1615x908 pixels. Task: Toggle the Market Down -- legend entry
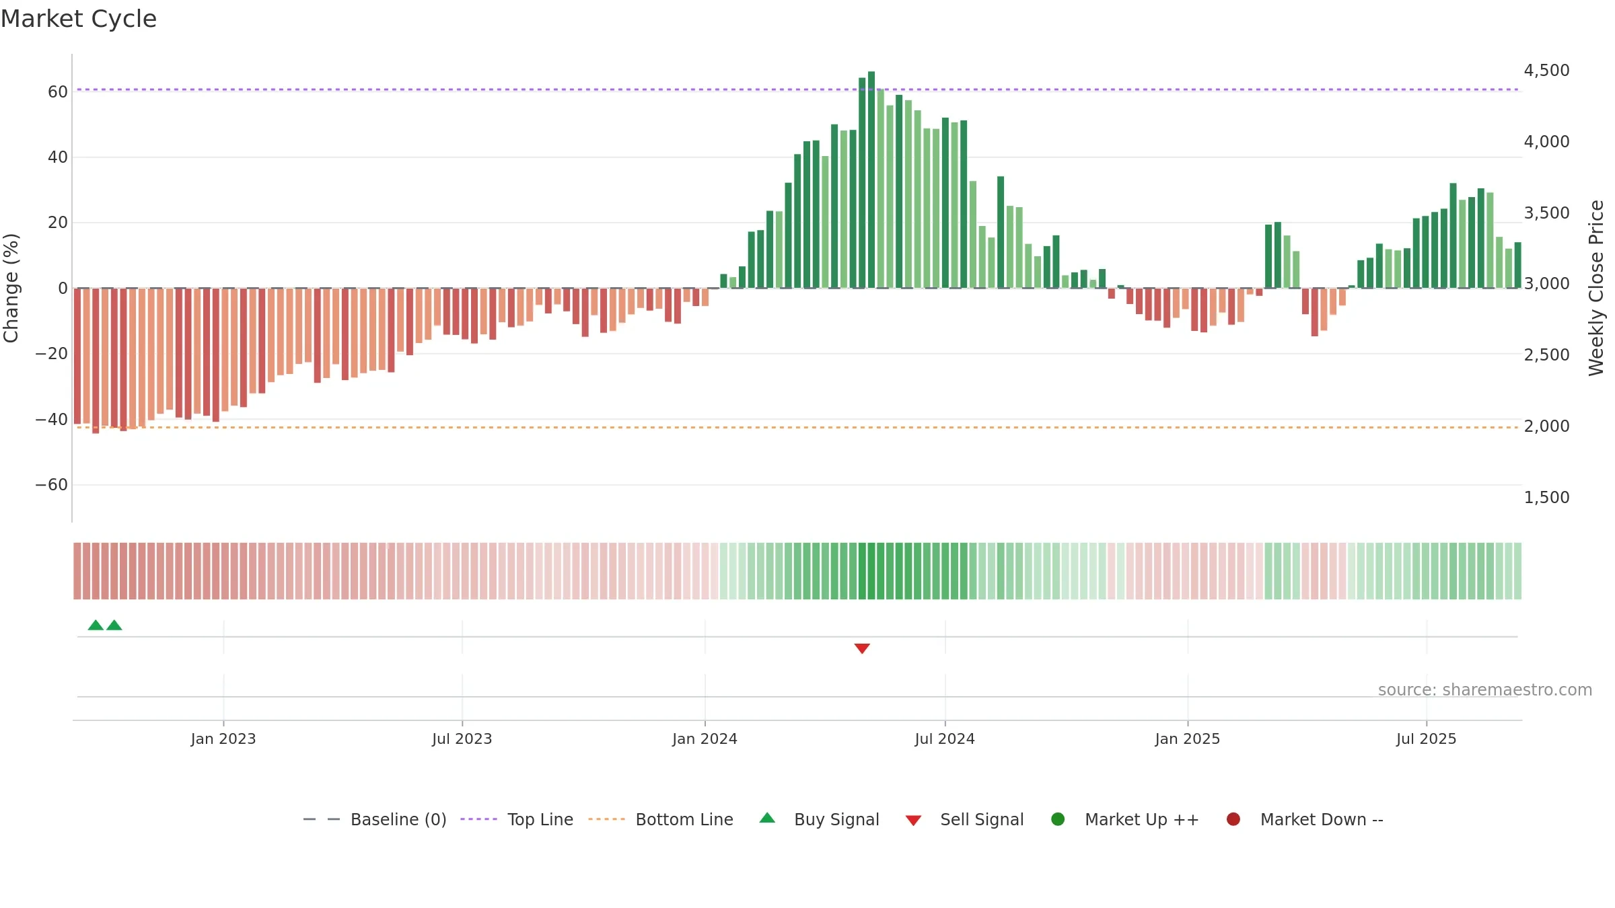point(1305,819)
